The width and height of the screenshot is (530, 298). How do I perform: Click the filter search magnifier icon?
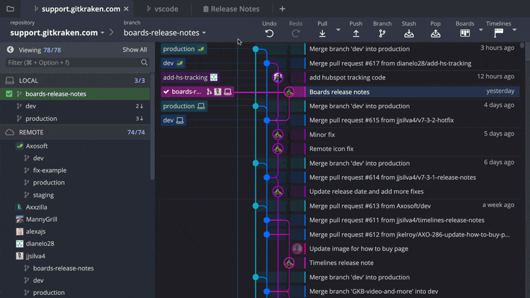coord(144,63)
